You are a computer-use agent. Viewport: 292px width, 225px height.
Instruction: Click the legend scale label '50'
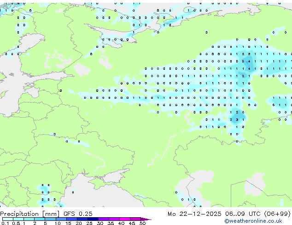pos(142,223)
